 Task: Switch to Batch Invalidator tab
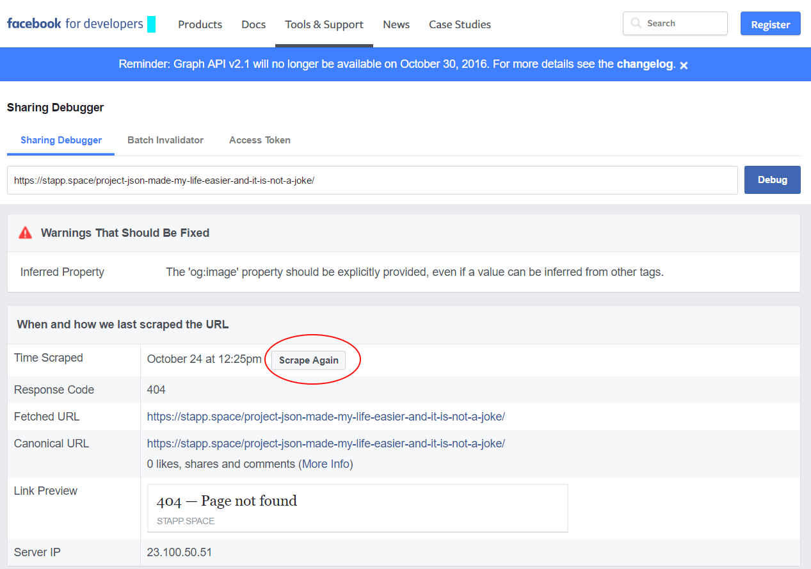click(x=165, y=140)
